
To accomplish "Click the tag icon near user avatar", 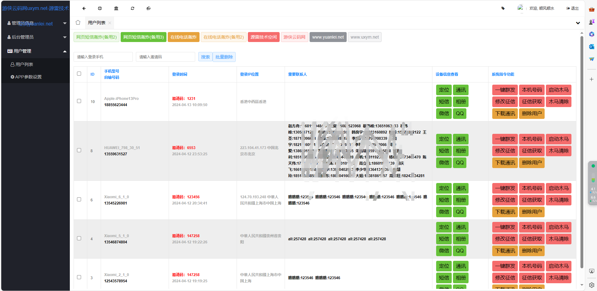I will [x=503, y=8].
